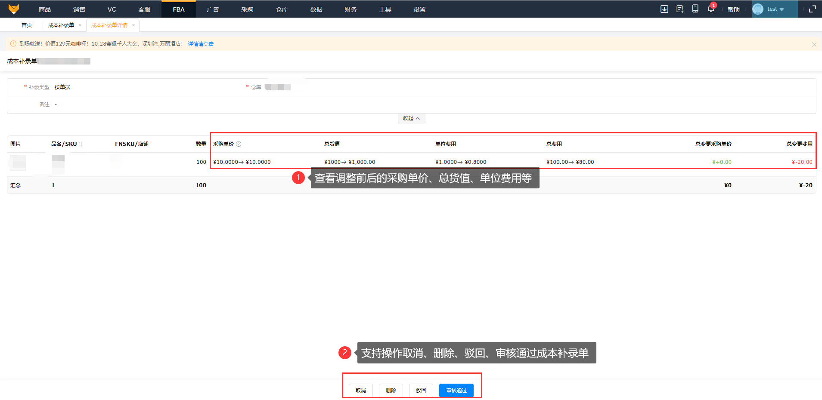Open the test user account dropdown

[775, 9]
